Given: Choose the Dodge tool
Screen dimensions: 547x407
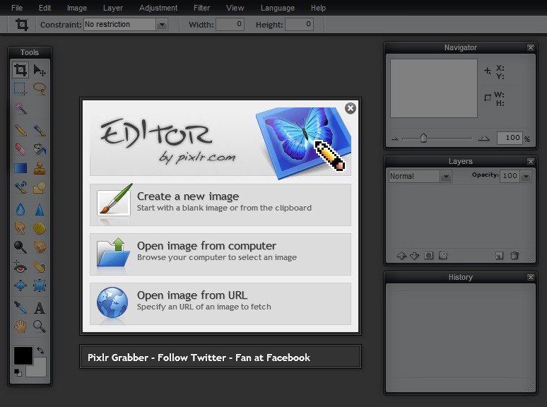Looking at the screenshot, I should (x=20, y=247).
